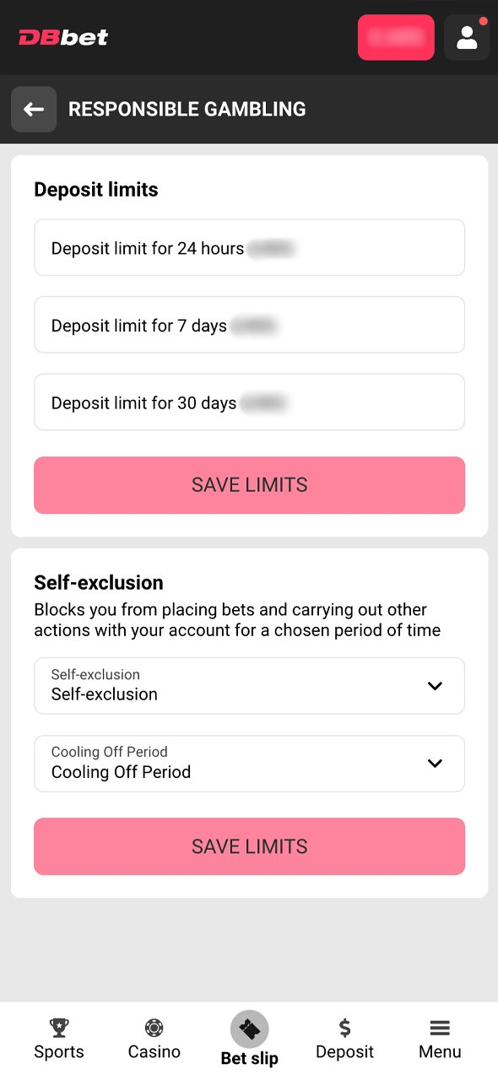Open the user account profile icon
The height and width of the screenshot is (1080, 498).
pos(467,37)
